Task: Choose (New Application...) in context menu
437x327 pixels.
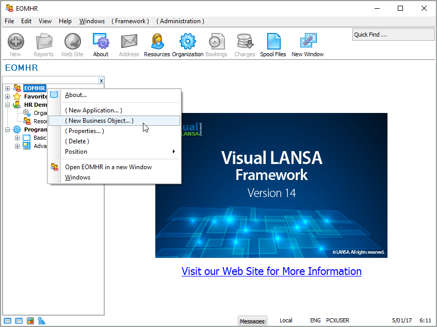Action: [114, 110]
